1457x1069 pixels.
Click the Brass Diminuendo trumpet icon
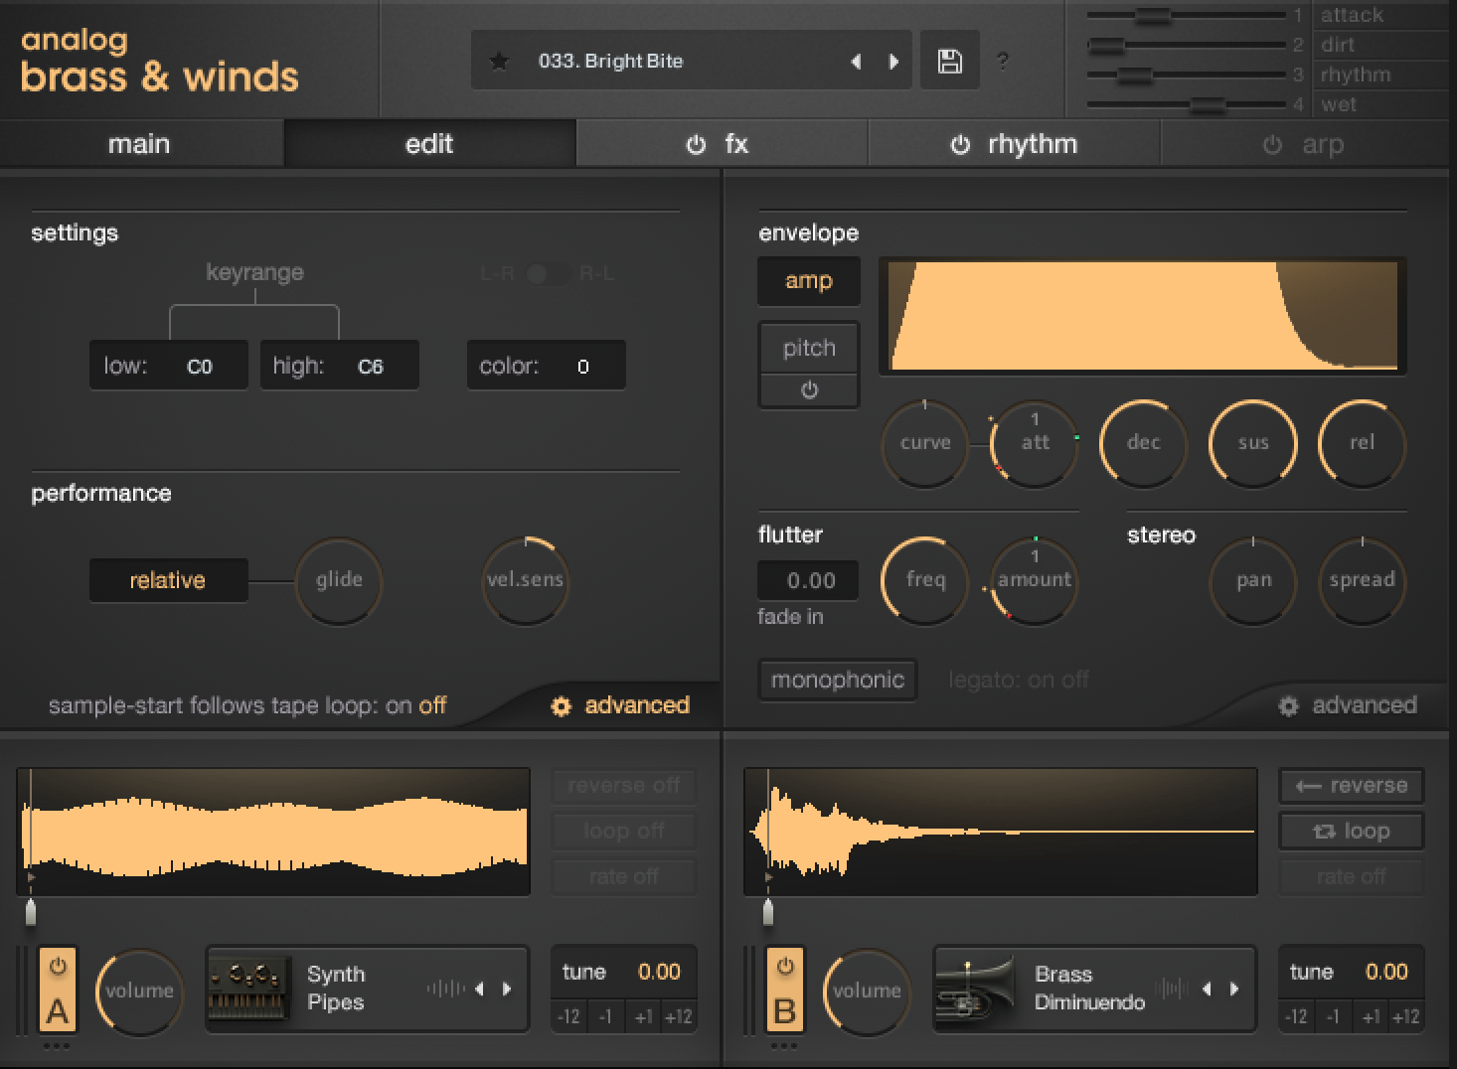click(976, 990)
